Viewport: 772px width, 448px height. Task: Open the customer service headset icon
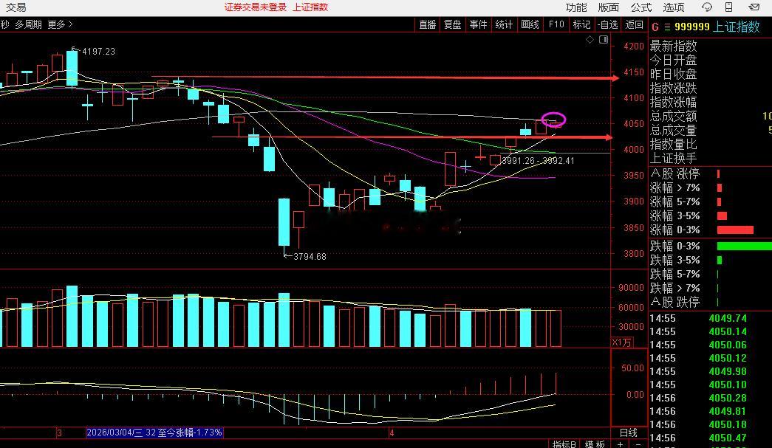click(x=707, y=7)
